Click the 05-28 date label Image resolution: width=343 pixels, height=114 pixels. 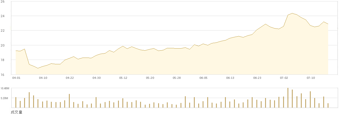[177, 78]
